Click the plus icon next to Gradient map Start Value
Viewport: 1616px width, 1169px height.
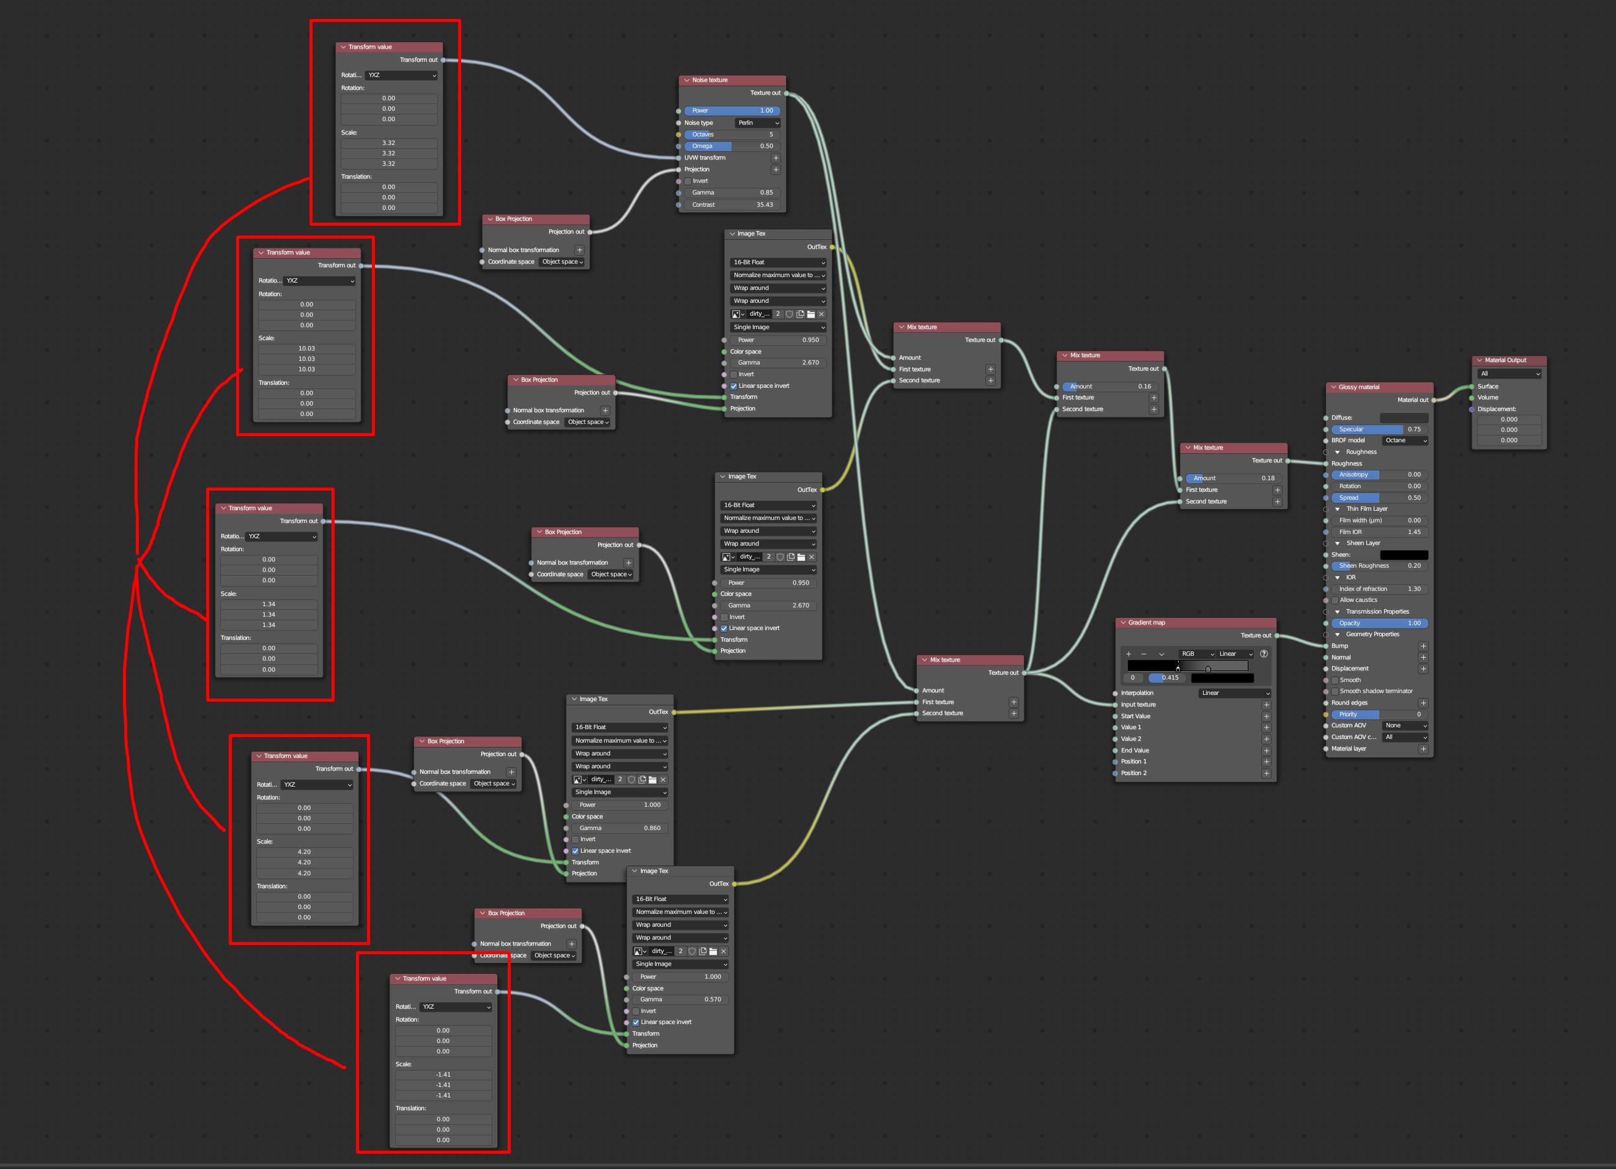point(1266,716)
